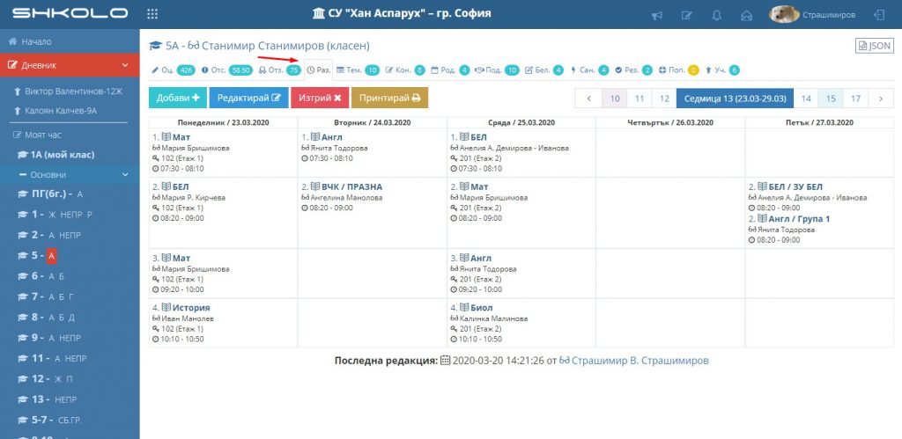Image resolution: width=902 pixels, height=439 pixels.
Task: Click the logout icon at top right
Action: pos(879,15)
